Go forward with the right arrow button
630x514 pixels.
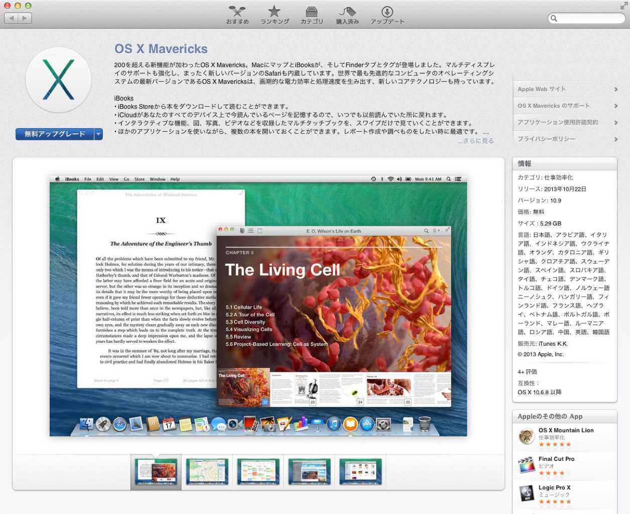(x=25, y=18)
